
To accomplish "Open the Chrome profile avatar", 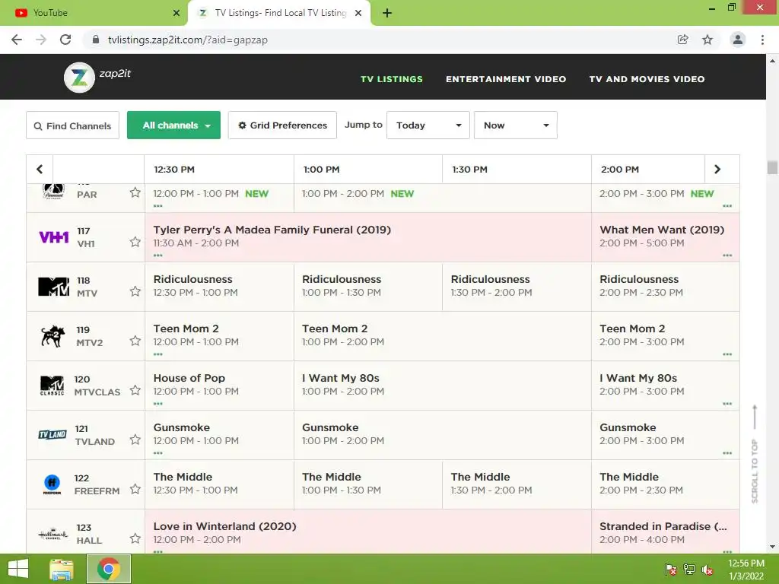I will pos(738,40).
